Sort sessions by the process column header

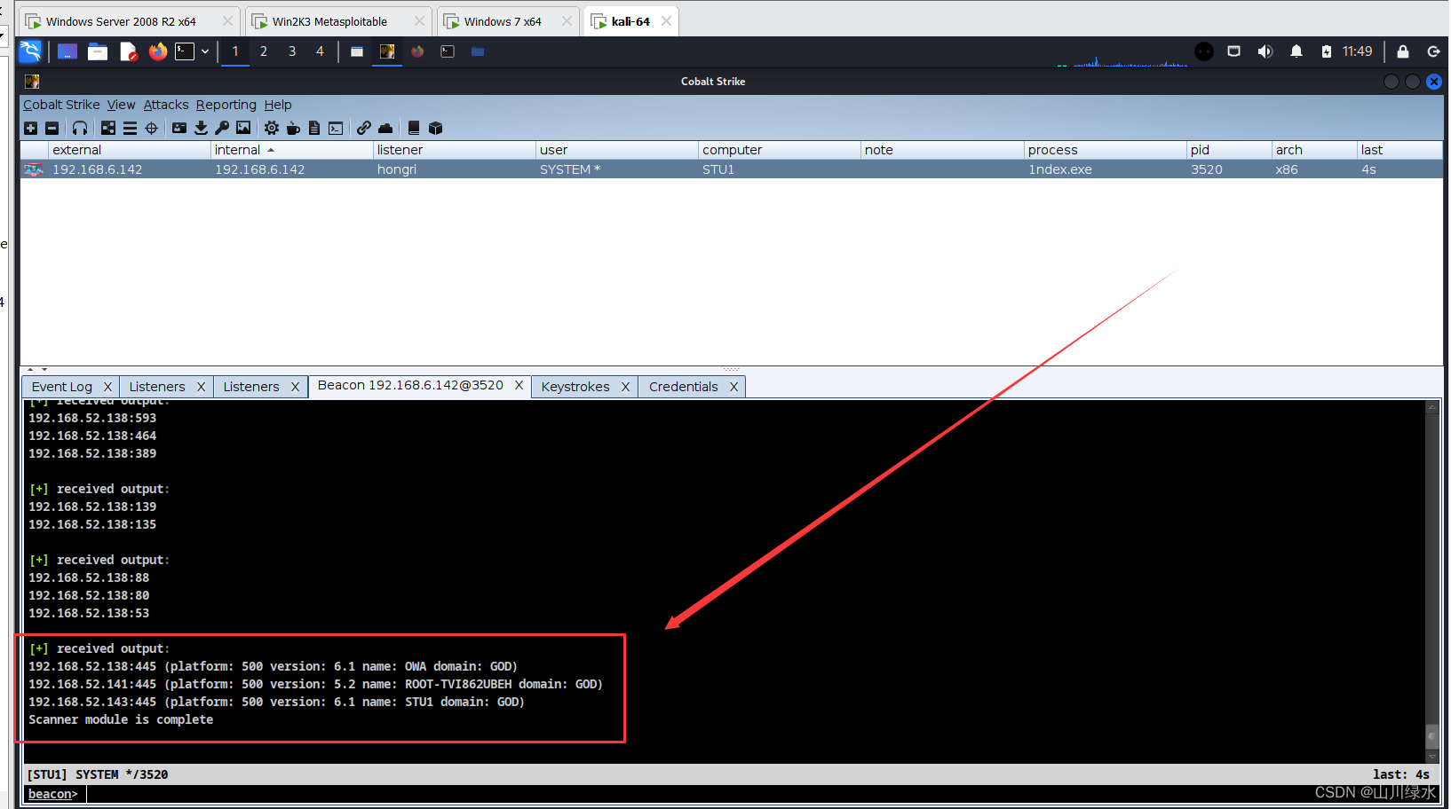[1106, 150]
